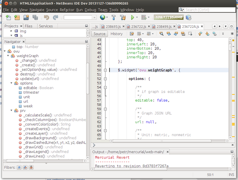Collapse the options node in Navigator
The height and width of the screenshot is (180, 238).
(x=11, y=83)
